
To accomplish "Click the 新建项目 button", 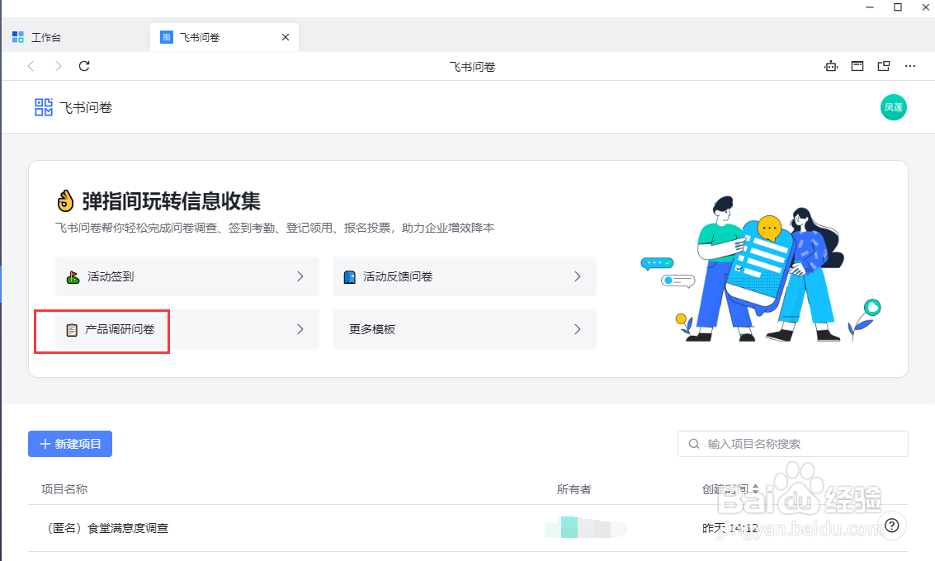I will pos(69,444).
